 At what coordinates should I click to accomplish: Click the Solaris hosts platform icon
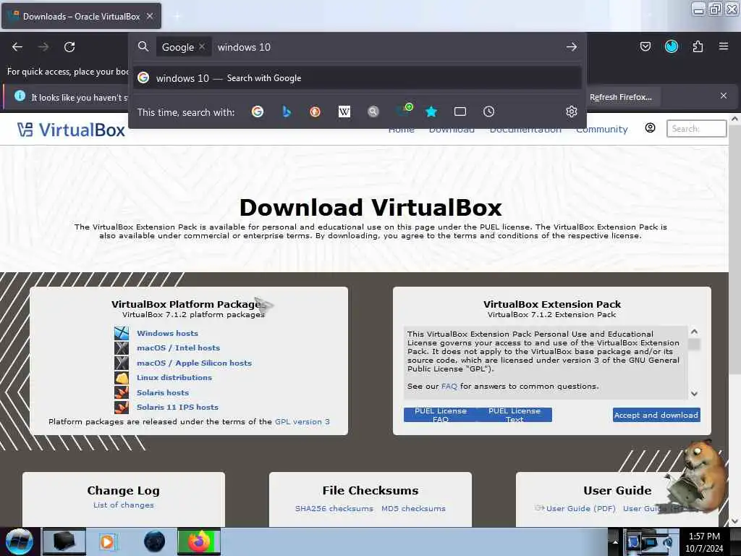click(x=122, y=392)
